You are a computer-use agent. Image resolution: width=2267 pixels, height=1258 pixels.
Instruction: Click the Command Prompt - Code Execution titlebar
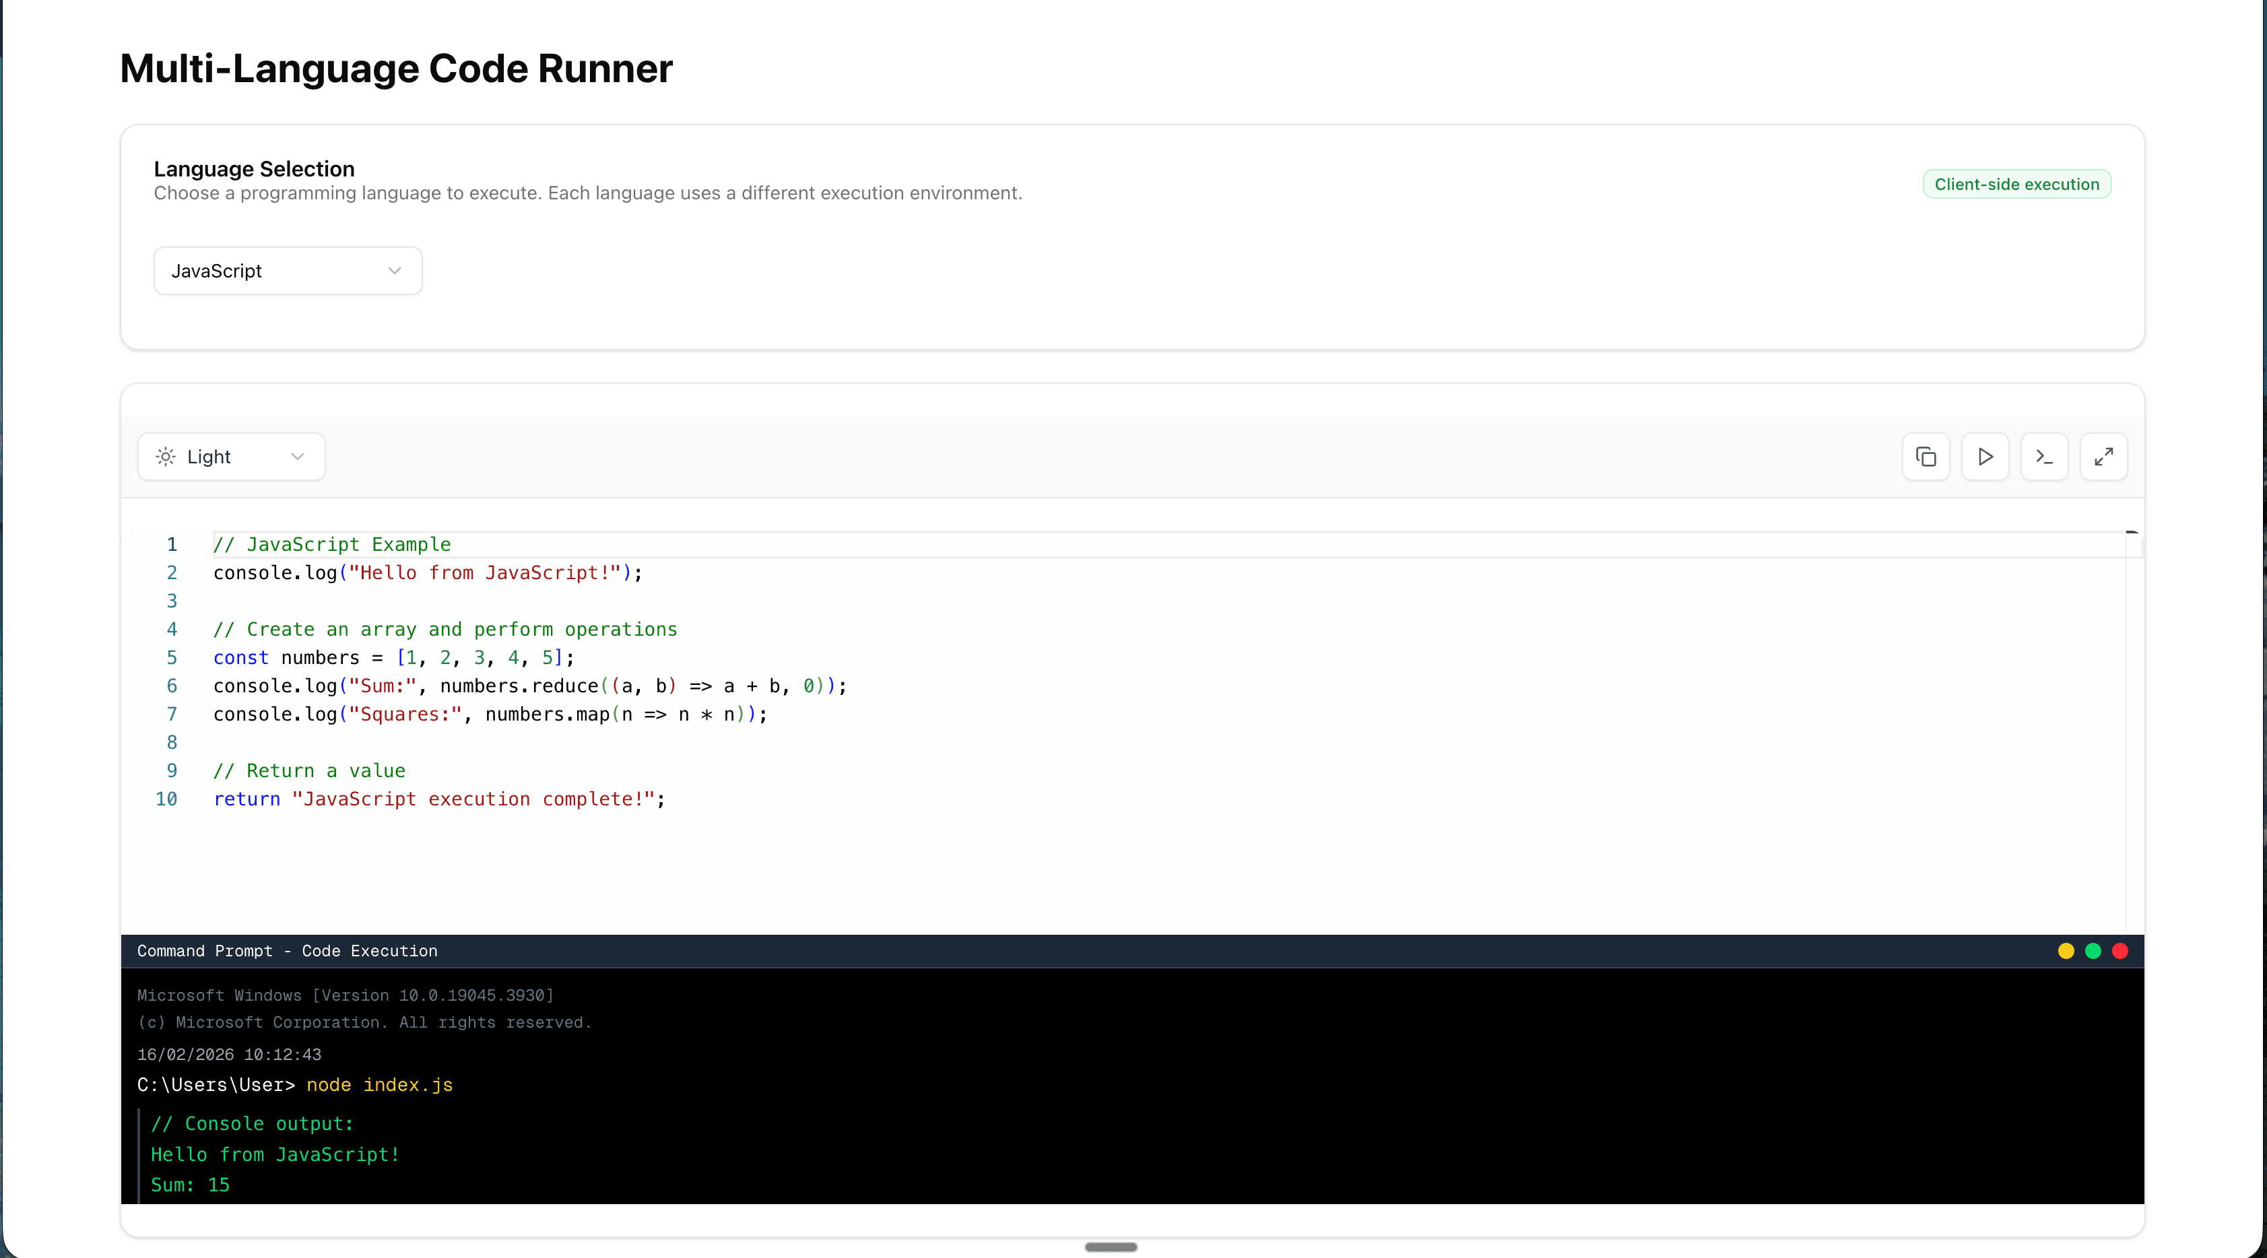[287, 951]
